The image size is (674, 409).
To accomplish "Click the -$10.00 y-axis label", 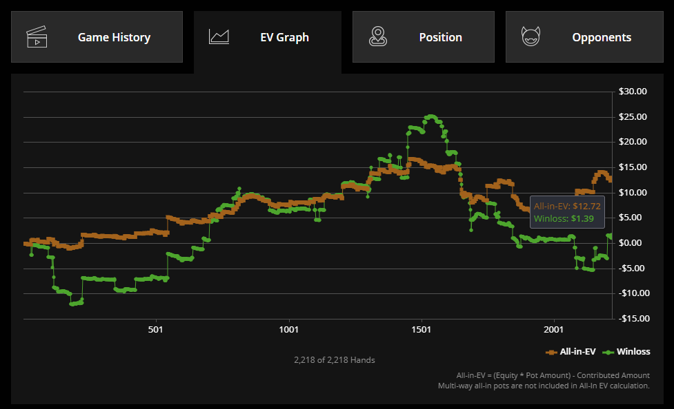I will (634, 293).
